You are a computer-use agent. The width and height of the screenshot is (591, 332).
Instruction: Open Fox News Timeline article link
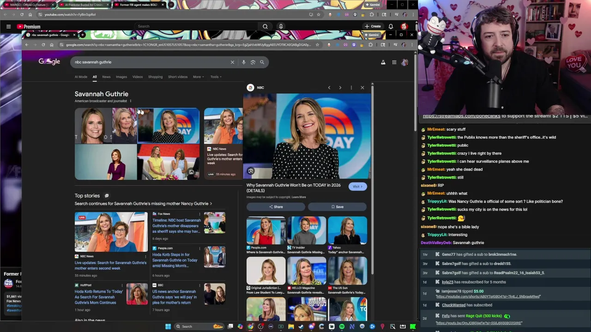click(177, 225)
